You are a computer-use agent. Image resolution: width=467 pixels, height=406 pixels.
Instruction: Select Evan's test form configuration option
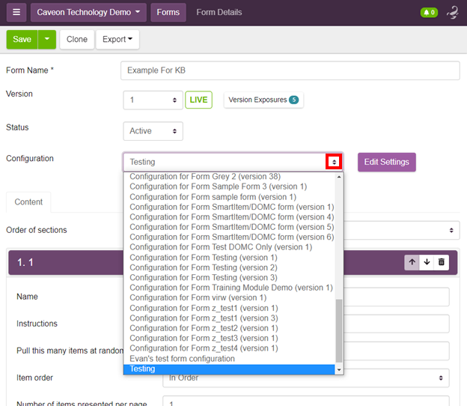pyautogui.click(x=229, y=359)
